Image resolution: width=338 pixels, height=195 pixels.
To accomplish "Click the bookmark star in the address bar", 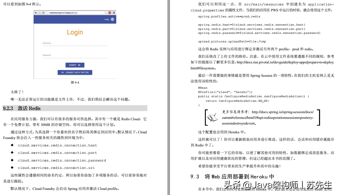I will [x=106, y=13].
